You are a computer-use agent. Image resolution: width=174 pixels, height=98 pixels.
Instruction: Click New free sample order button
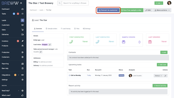tap(131, 10)
